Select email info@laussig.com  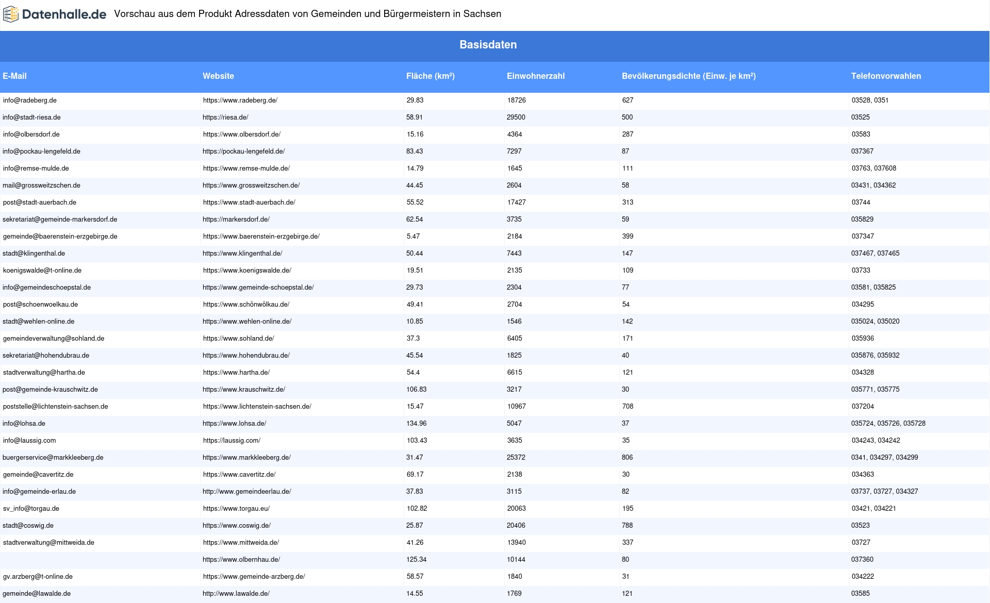point(29,441)
